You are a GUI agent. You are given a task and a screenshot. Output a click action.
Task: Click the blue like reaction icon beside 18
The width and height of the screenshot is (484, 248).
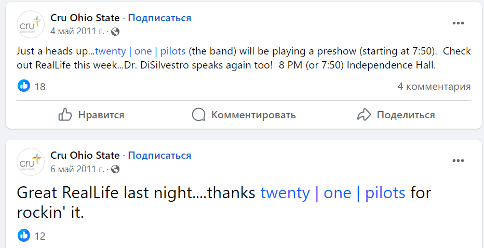coord(24,86)
